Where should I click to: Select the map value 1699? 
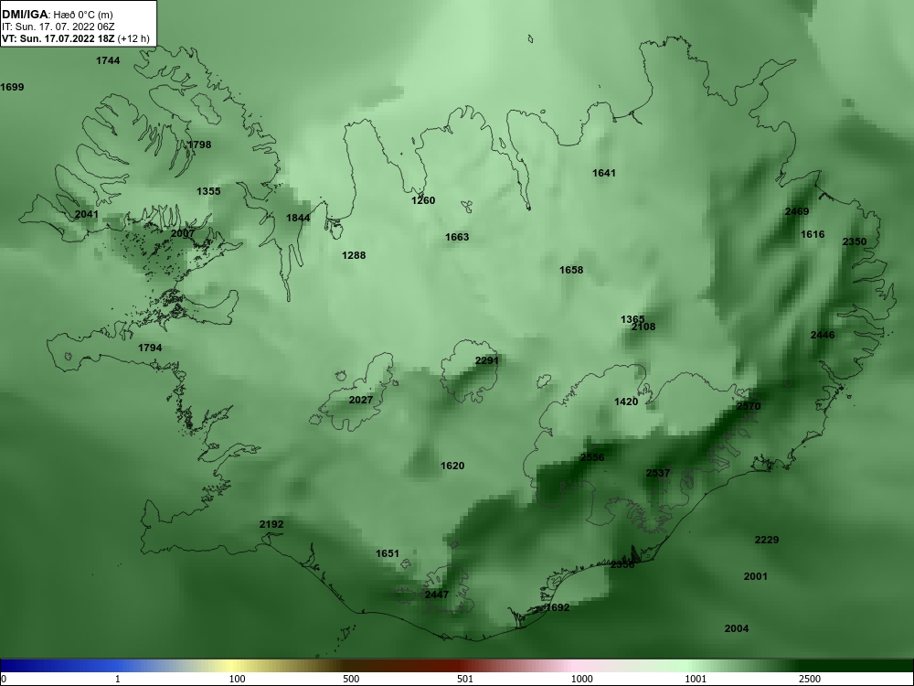tap(12, 88)
